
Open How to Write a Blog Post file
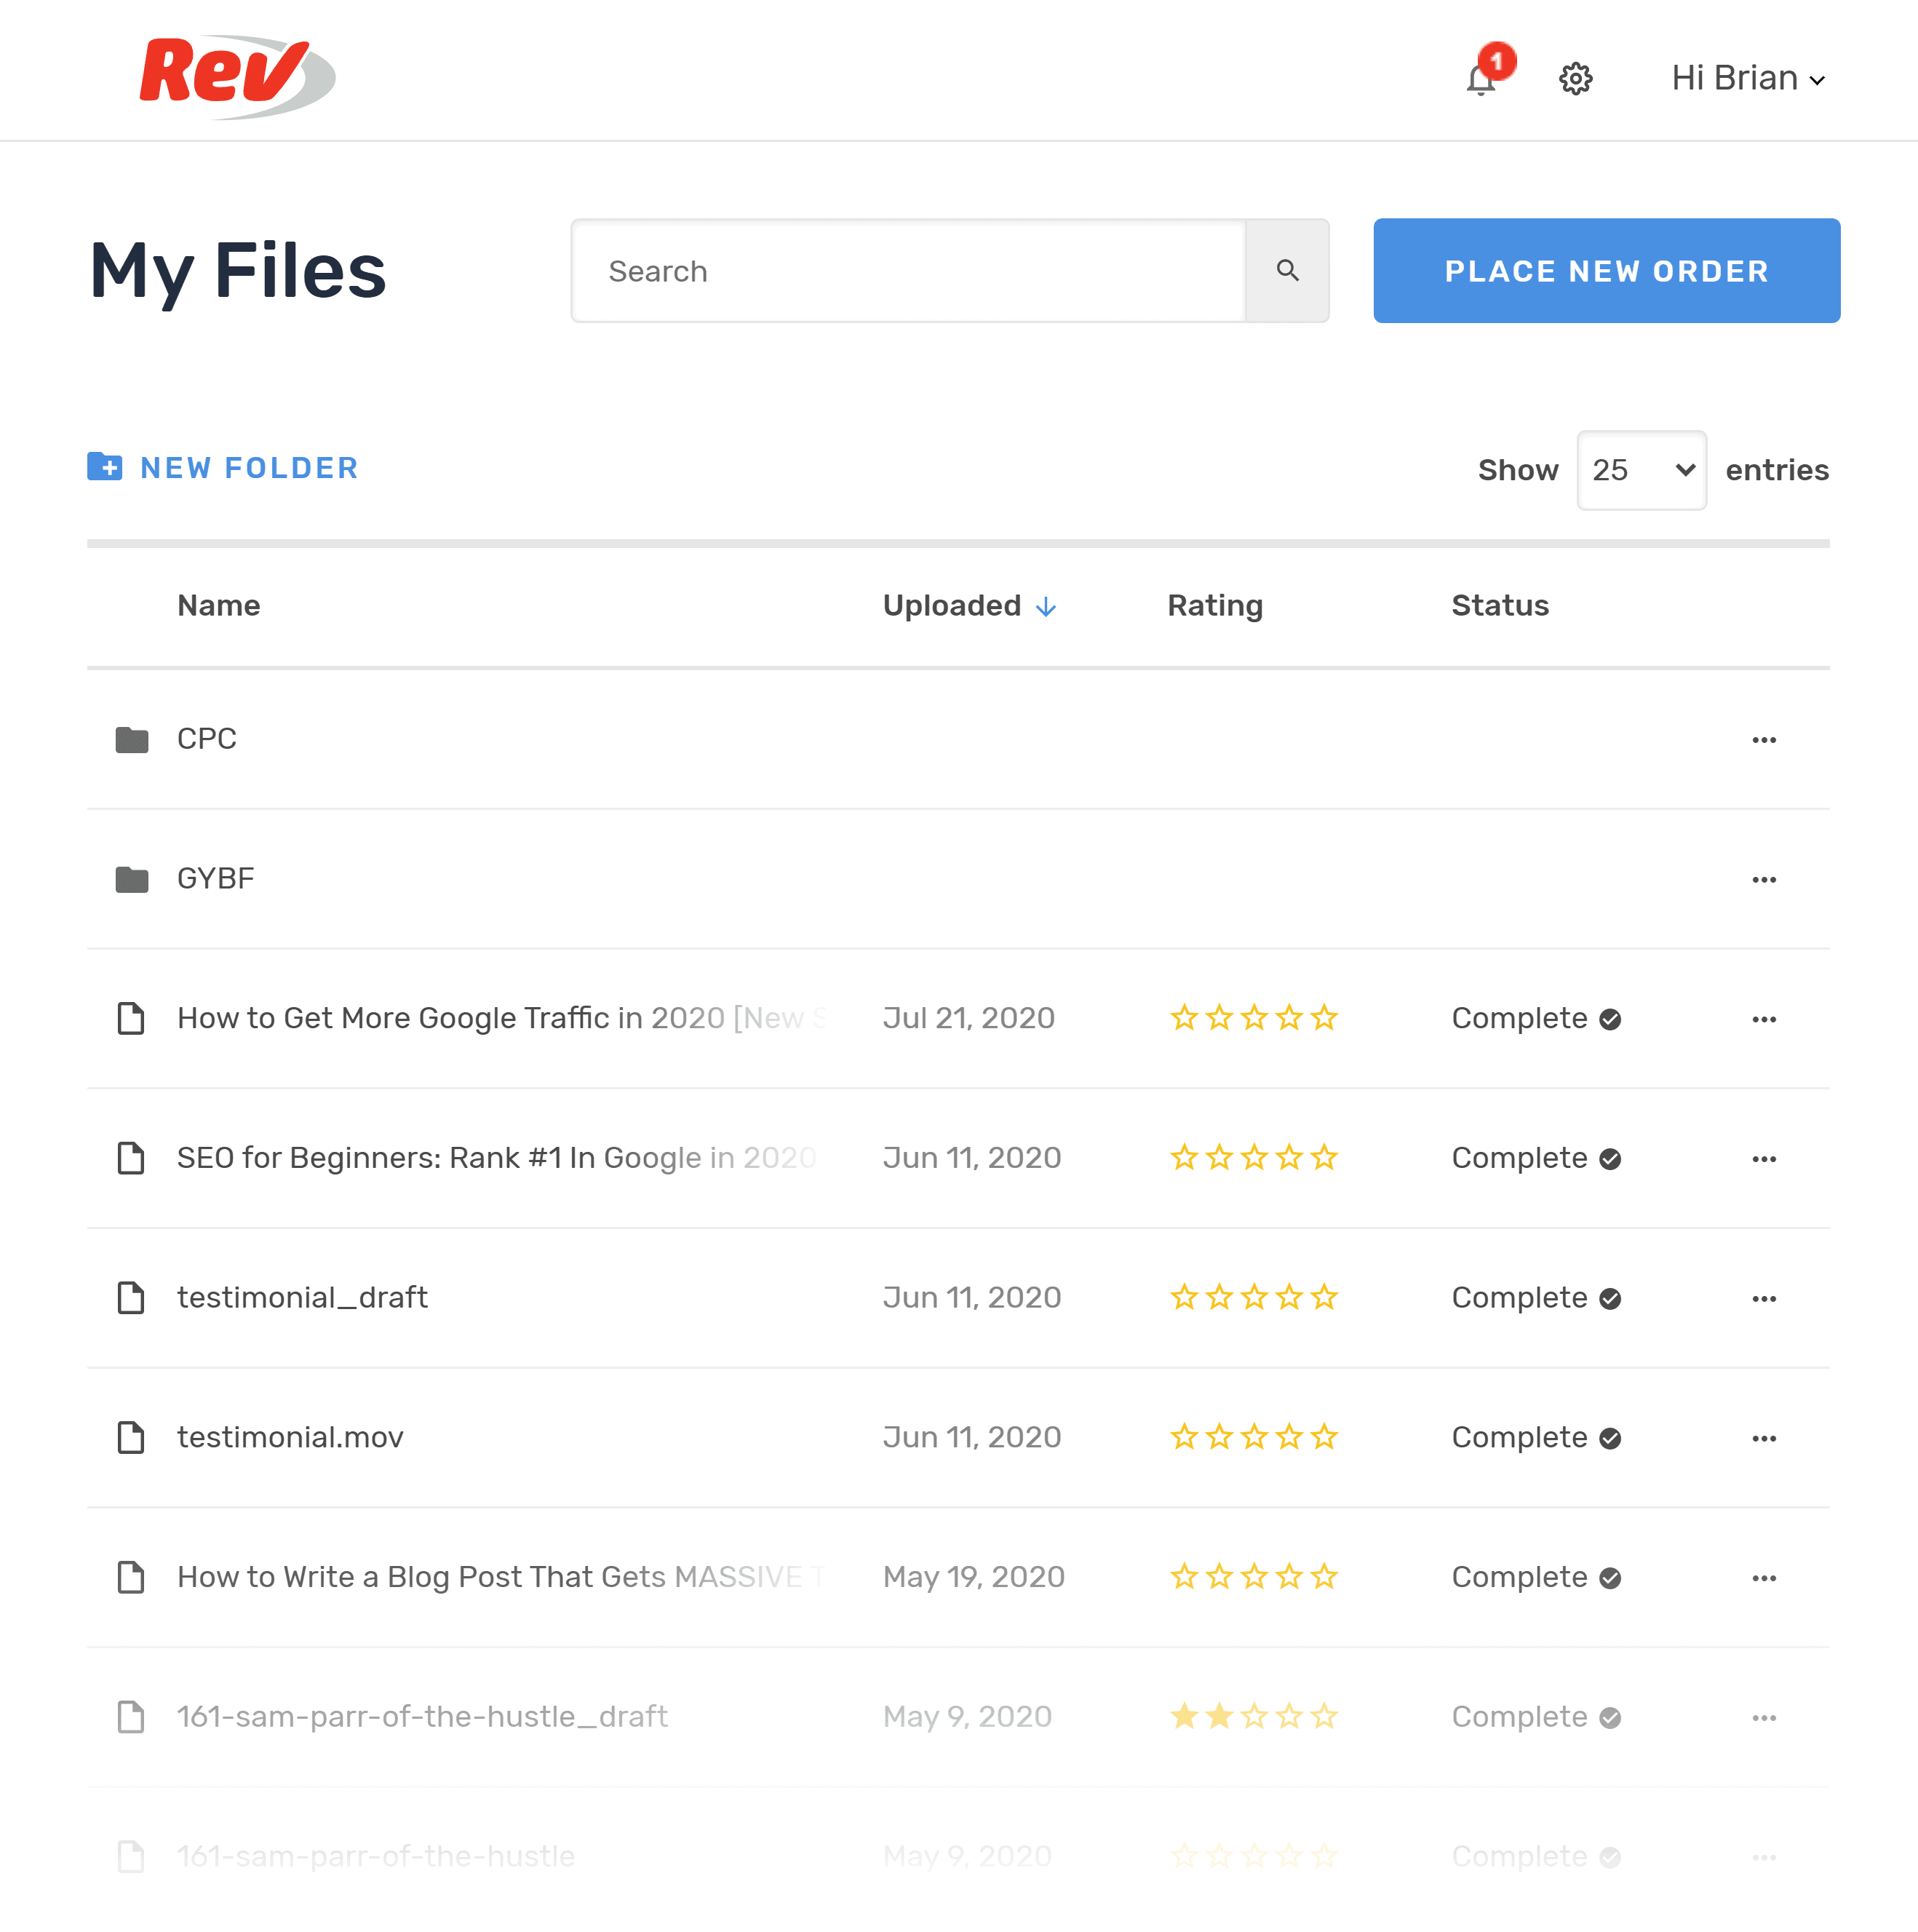tap(500, 1578)
